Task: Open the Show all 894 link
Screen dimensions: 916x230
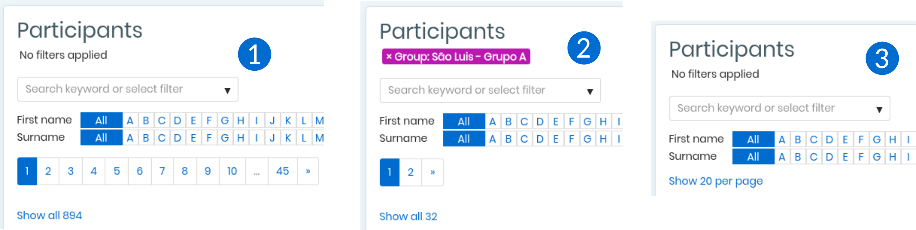Action: pos(49,215)
